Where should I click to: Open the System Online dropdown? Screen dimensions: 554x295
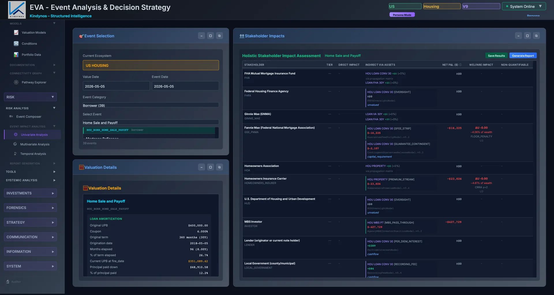click(x=524, y=6)
